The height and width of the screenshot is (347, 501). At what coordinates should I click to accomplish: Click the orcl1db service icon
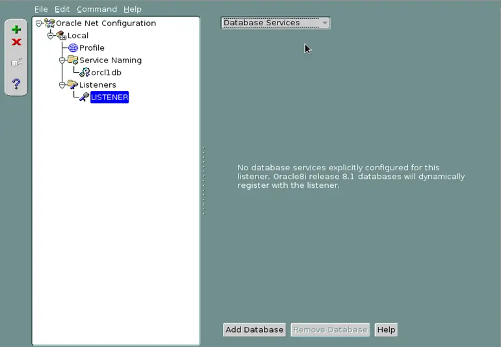tap(84, 73)
